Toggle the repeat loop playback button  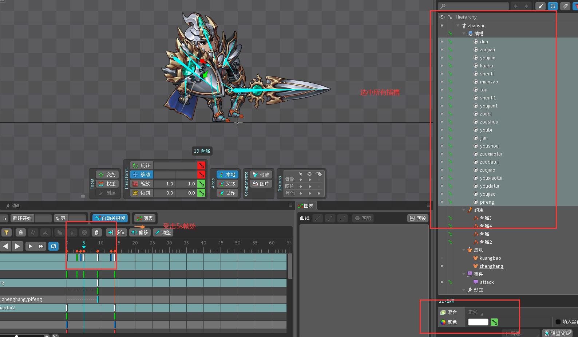click(54, 246)
